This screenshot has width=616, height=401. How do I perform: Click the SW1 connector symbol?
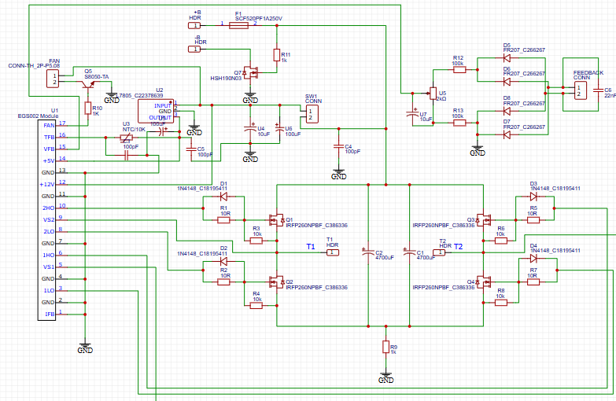click(x=312, y=114)
